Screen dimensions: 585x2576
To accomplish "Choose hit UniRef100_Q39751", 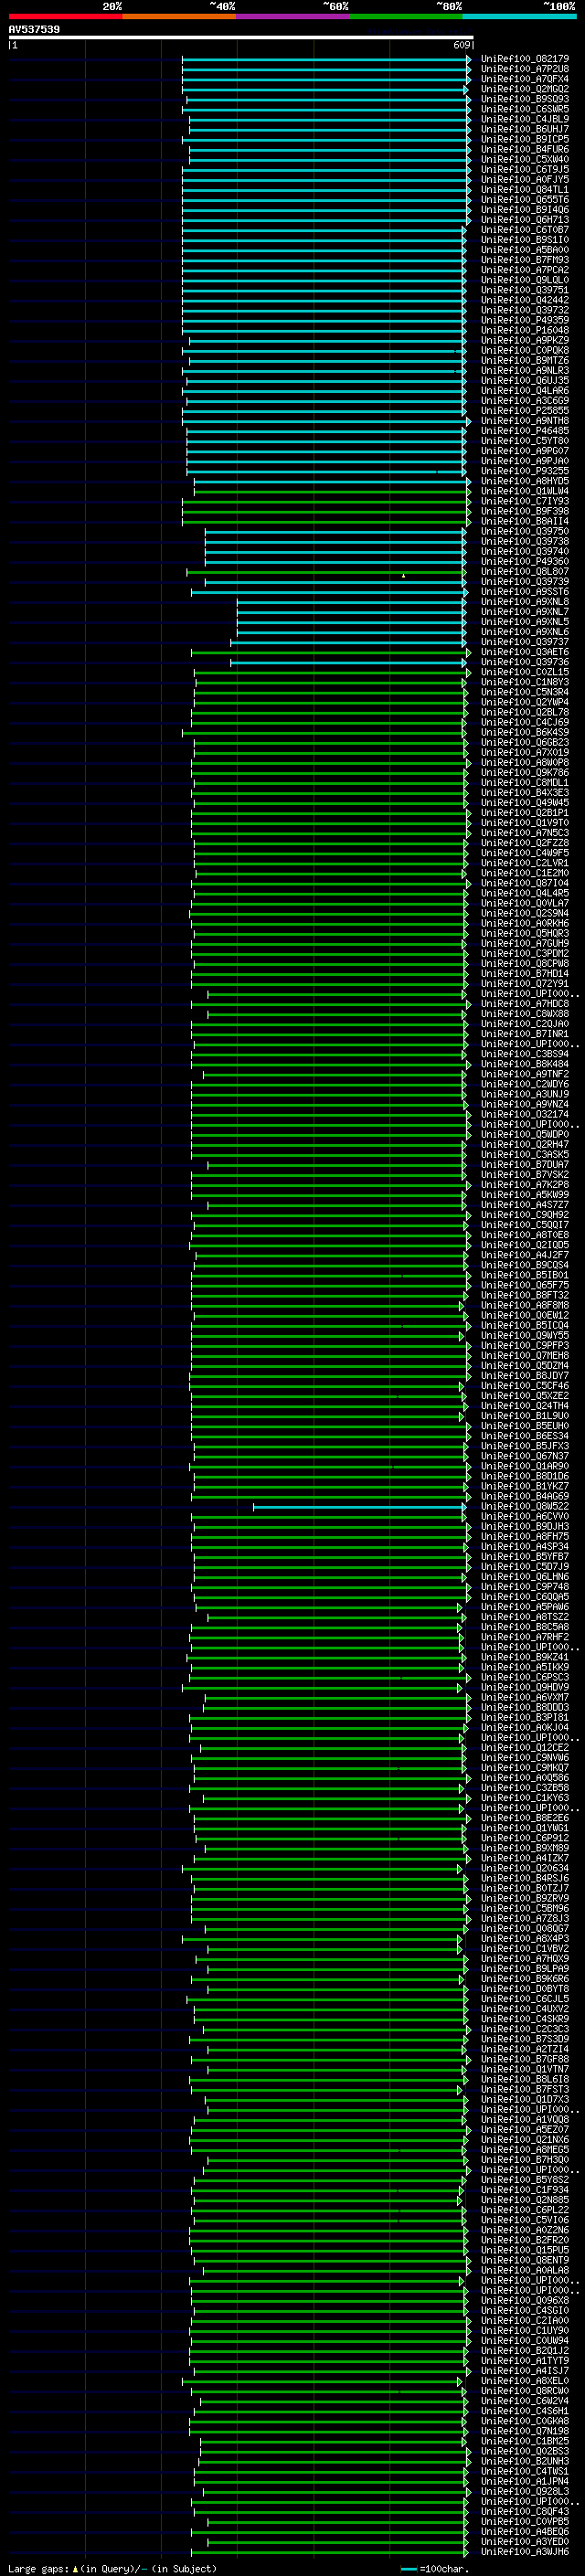I will [525, 291].
